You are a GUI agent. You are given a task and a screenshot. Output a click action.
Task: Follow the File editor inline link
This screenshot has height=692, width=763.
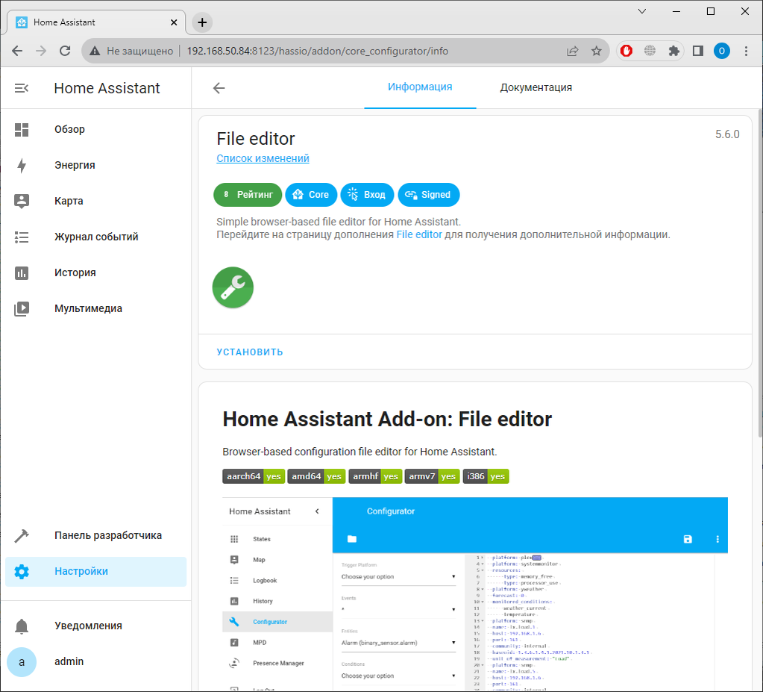[x=419, y=234]
